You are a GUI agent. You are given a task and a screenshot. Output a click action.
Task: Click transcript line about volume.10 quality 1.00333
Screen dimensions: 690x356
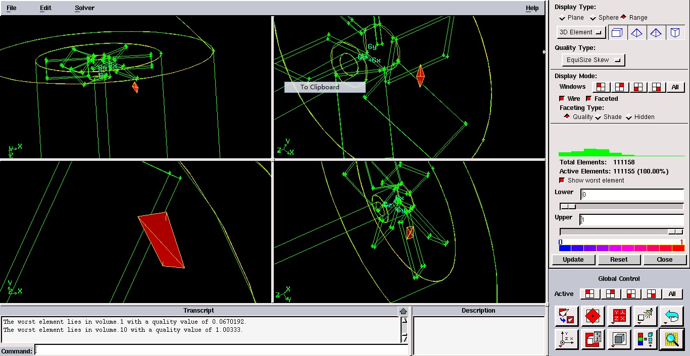[123, 330]
